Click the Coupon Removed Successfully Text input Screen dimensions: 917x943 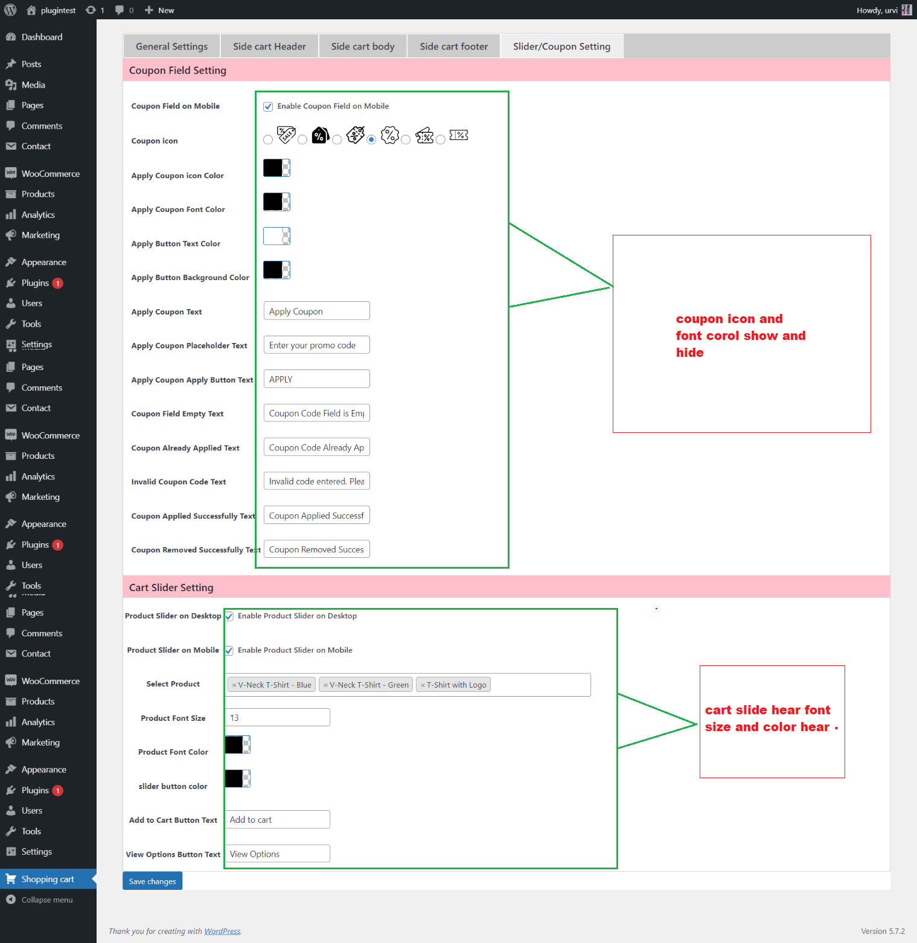(316, 549)
